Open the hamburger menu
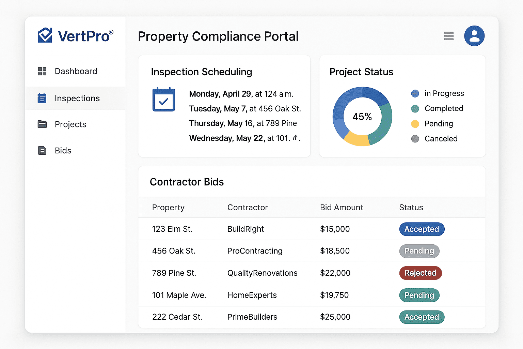 (x=449, y=36)
